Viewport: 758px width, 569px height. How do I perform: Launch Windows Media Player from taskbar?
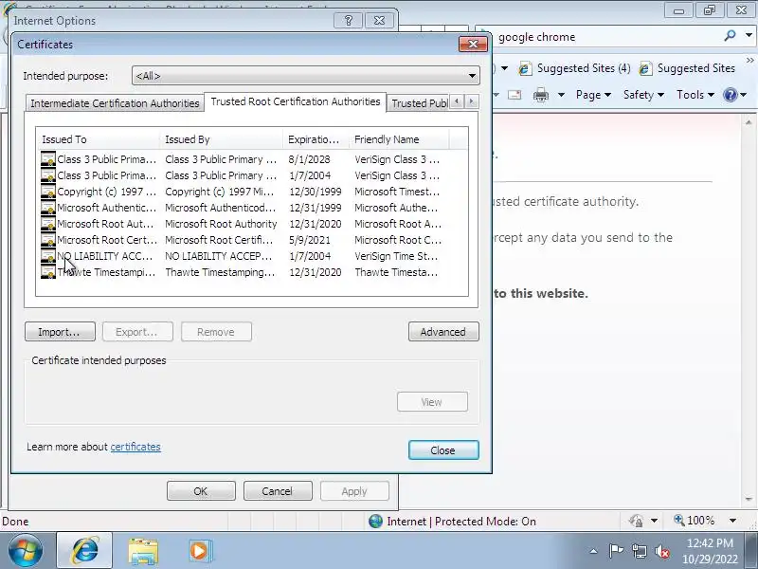click(x=199, y=551)
